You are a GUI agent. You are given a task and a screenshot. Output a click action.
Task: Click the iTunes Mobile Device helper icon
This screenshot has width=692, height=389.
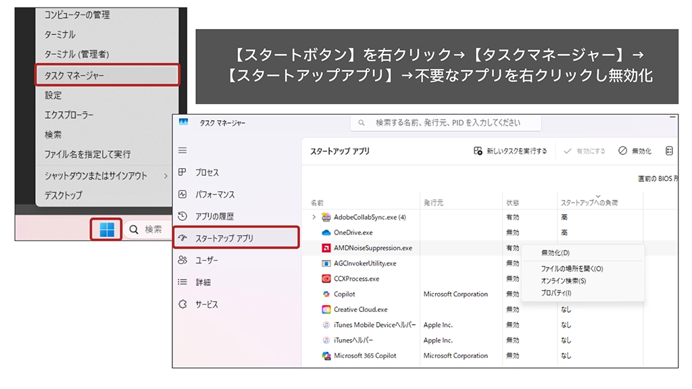pyautogui.click(x=326, y=325)
